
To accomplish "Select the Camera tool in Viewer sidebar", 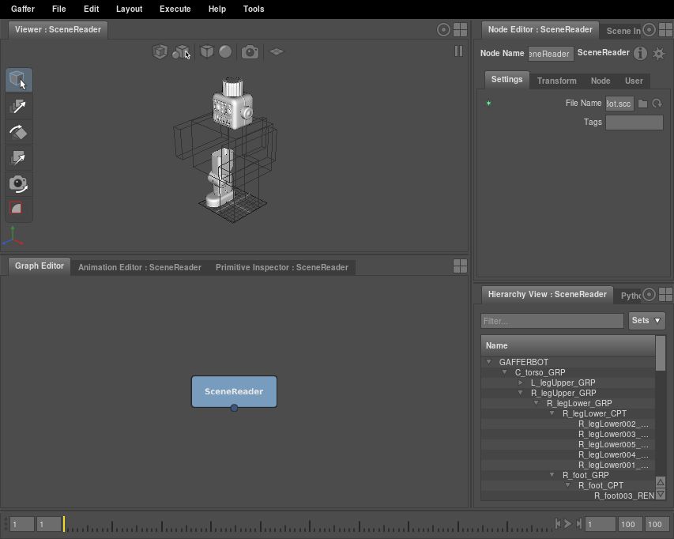I will coord(18,183).
